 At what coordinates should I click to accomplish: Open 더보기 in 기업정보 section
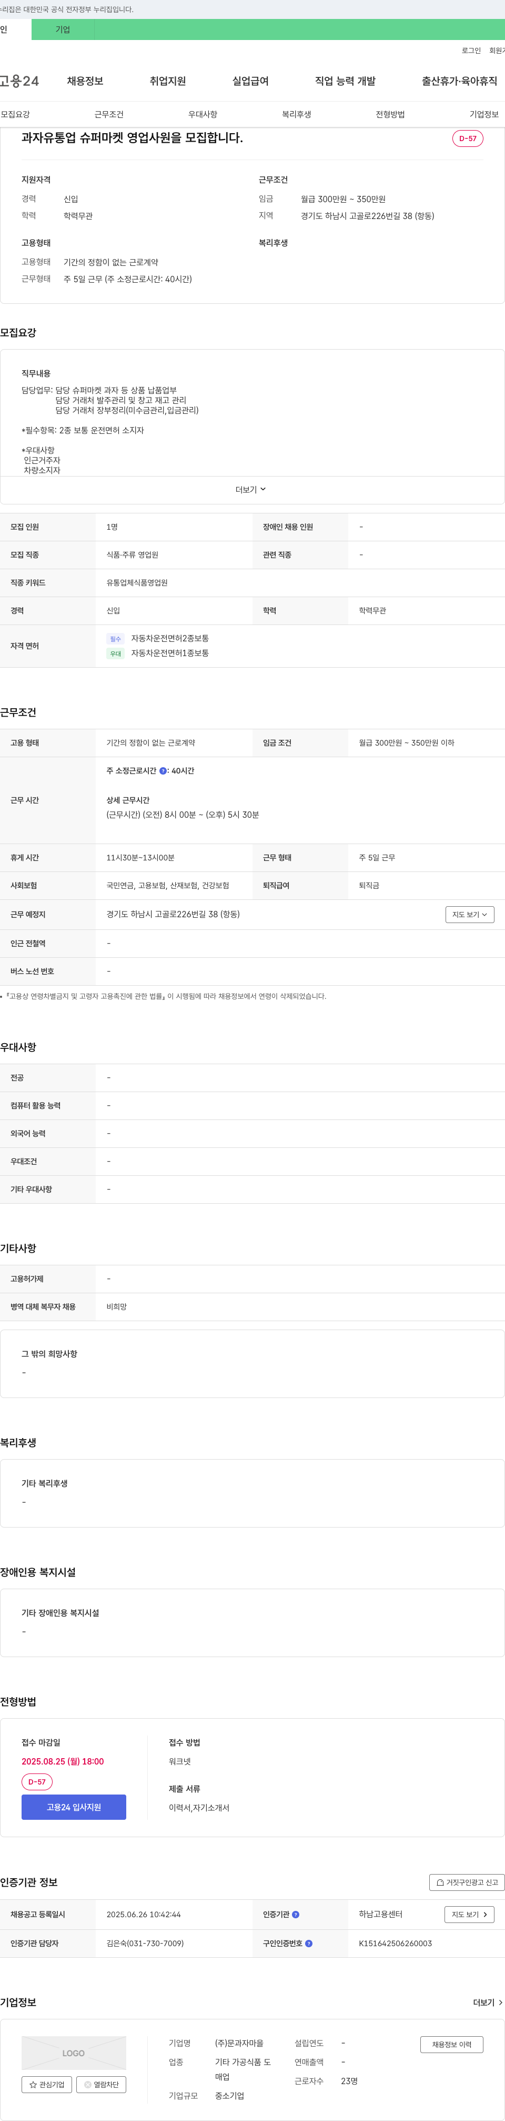point(488,2003)
